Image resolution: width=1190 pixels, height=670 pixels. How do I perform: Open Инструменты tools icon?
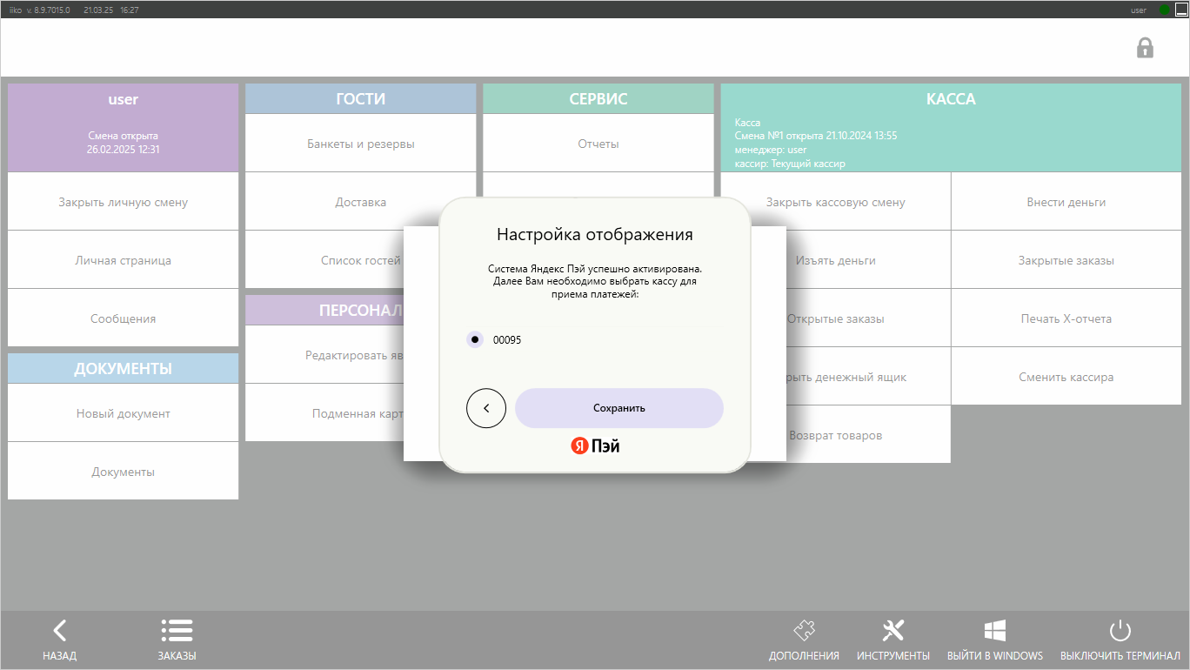pos(893,632)
